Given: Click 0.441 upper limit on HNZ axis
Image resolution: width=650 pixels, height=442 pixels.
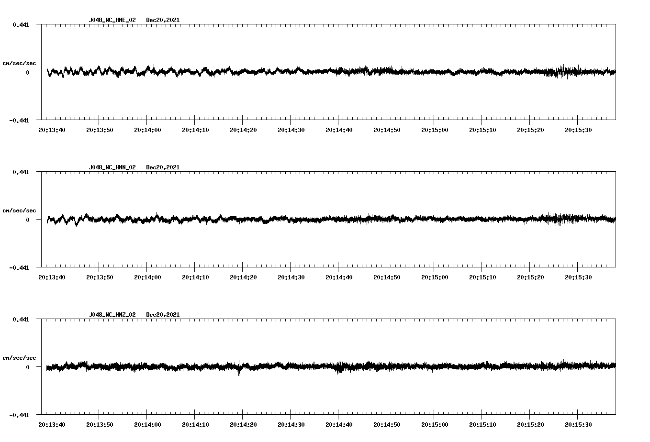Looking at the screenshot, I should (21, 319).
